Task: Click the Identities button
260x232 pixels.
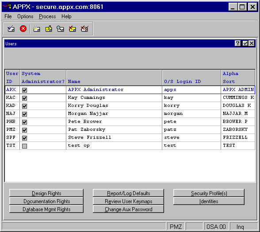Action: point(209,201)
